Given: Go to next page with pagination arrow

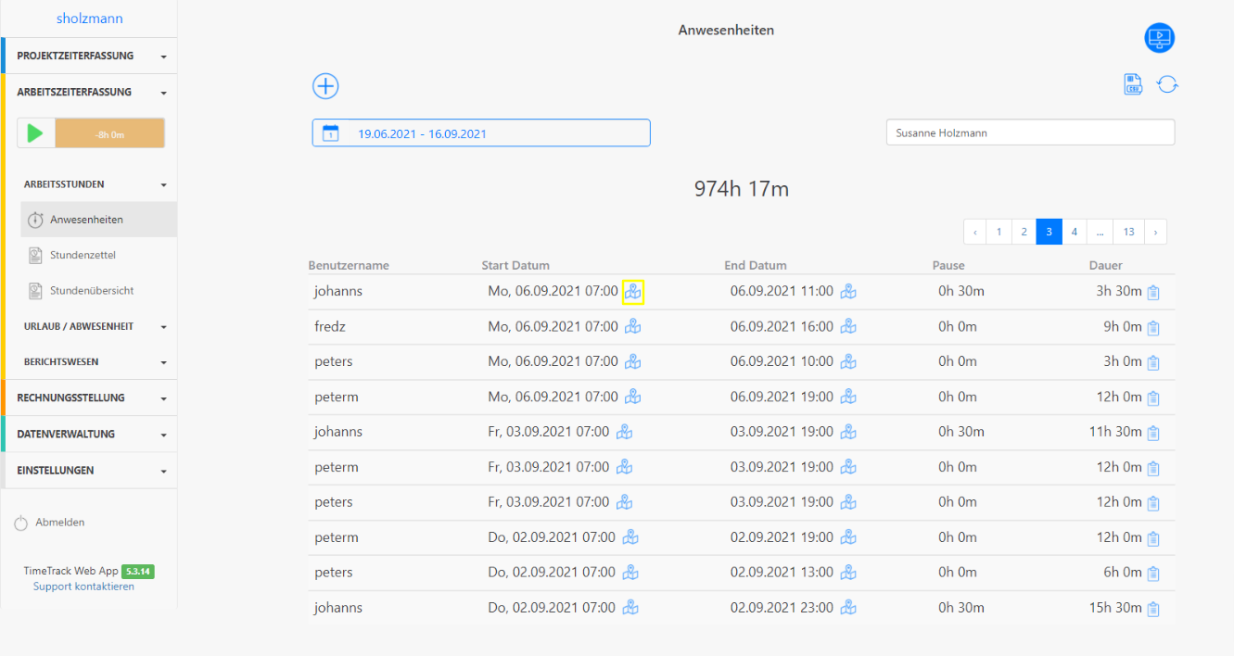Looking at the screenshot, I should [x=1155, y=232].
